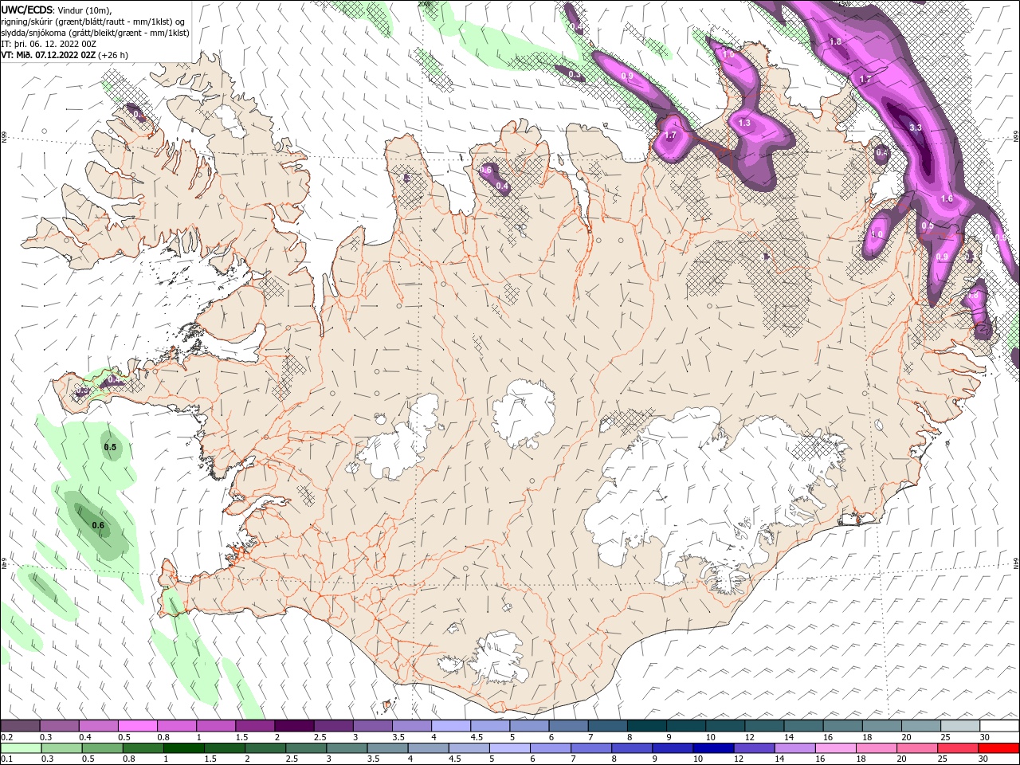Screen dimensions: 1020x765
Task: Click the slydda/snjókoma legend description line
Action: (96, 33)
